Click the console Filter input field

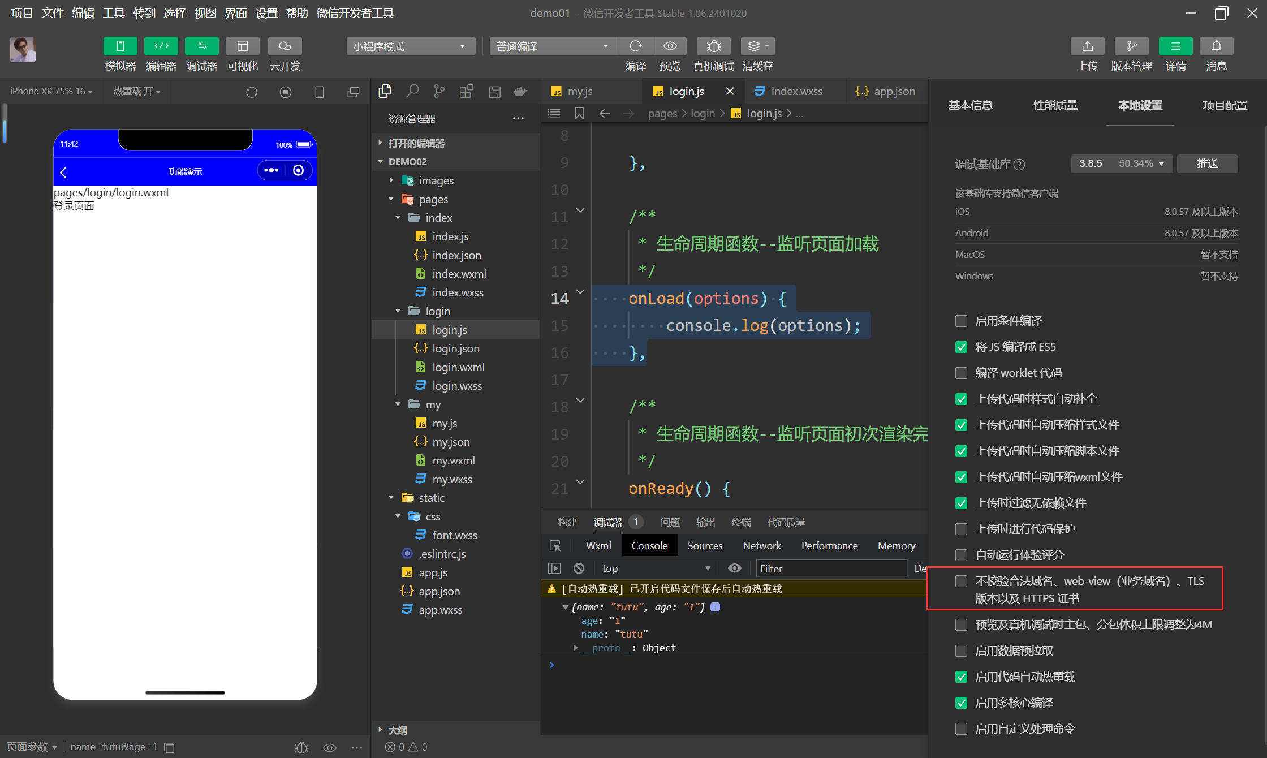click(830, 568)
